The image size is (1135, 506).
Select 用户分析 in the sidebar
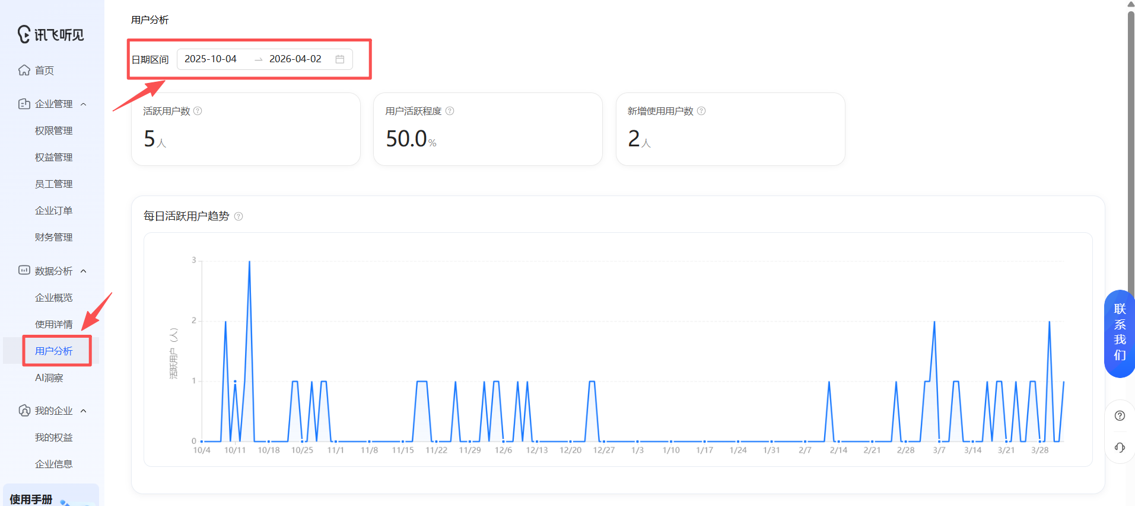53,351
